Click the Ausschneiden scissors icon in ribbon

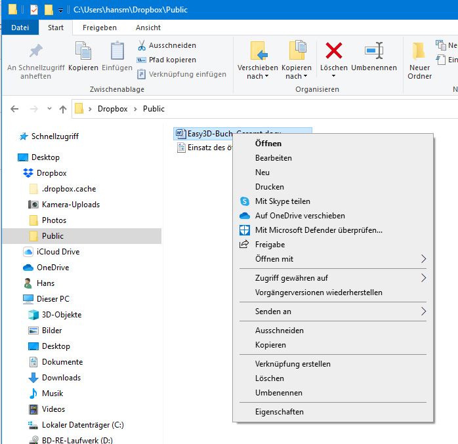(x=142, y=45)
